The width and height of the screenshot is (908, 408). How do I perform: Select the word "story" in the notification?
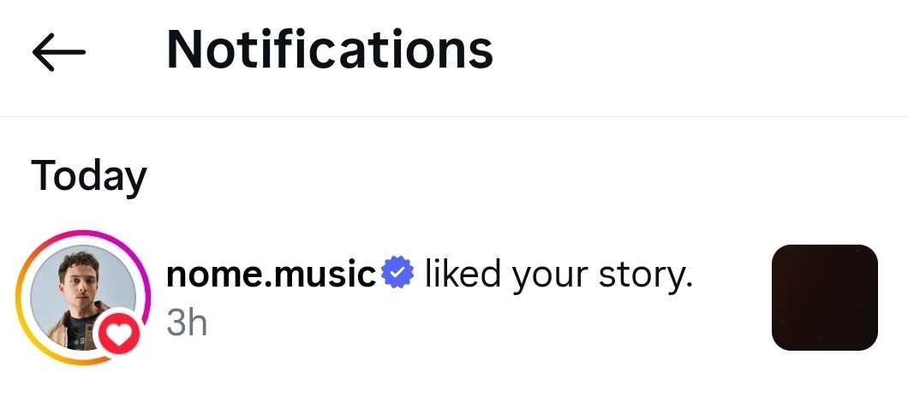point(648,275)
